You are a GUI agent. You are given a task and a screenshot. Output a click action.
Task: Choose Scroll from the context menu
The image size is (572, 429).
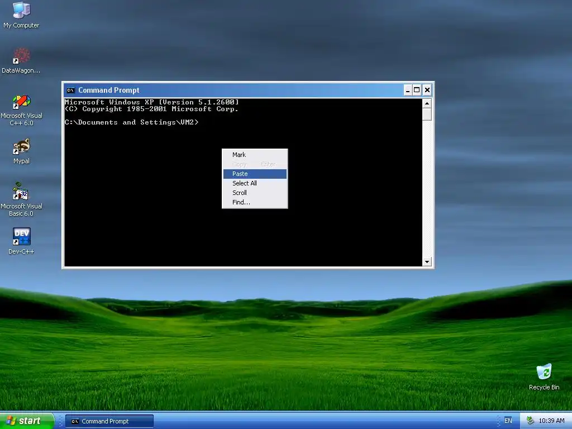(255, 193)
